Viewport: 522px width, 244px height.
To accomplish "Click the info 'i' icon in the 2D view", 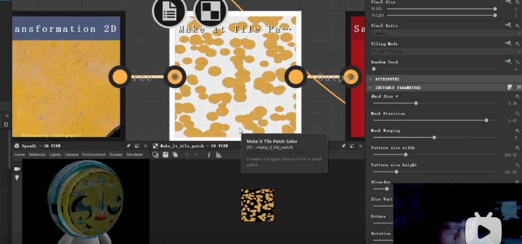I will [209, 154].
